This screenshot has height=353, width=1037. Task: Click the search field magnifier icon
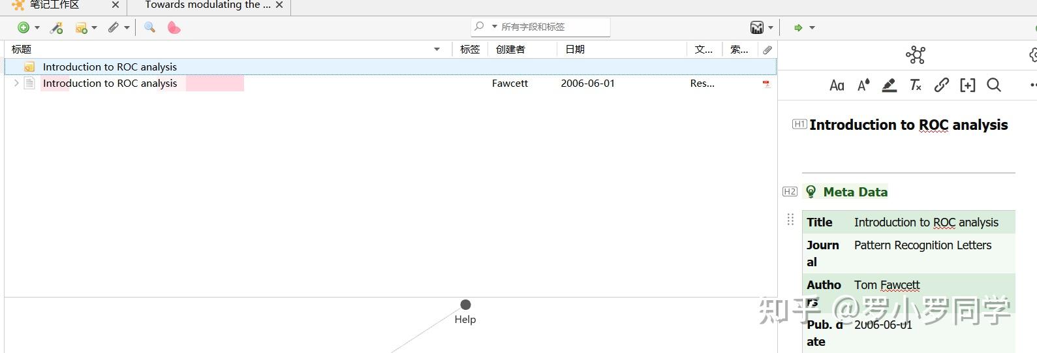pyautogui.click(x=480, y=26)
